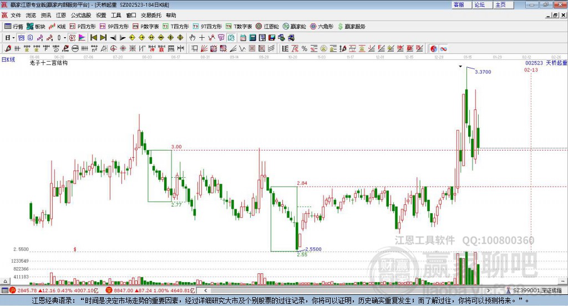
Task: Open the 行情 quotes view
Action: pos(14,27)
